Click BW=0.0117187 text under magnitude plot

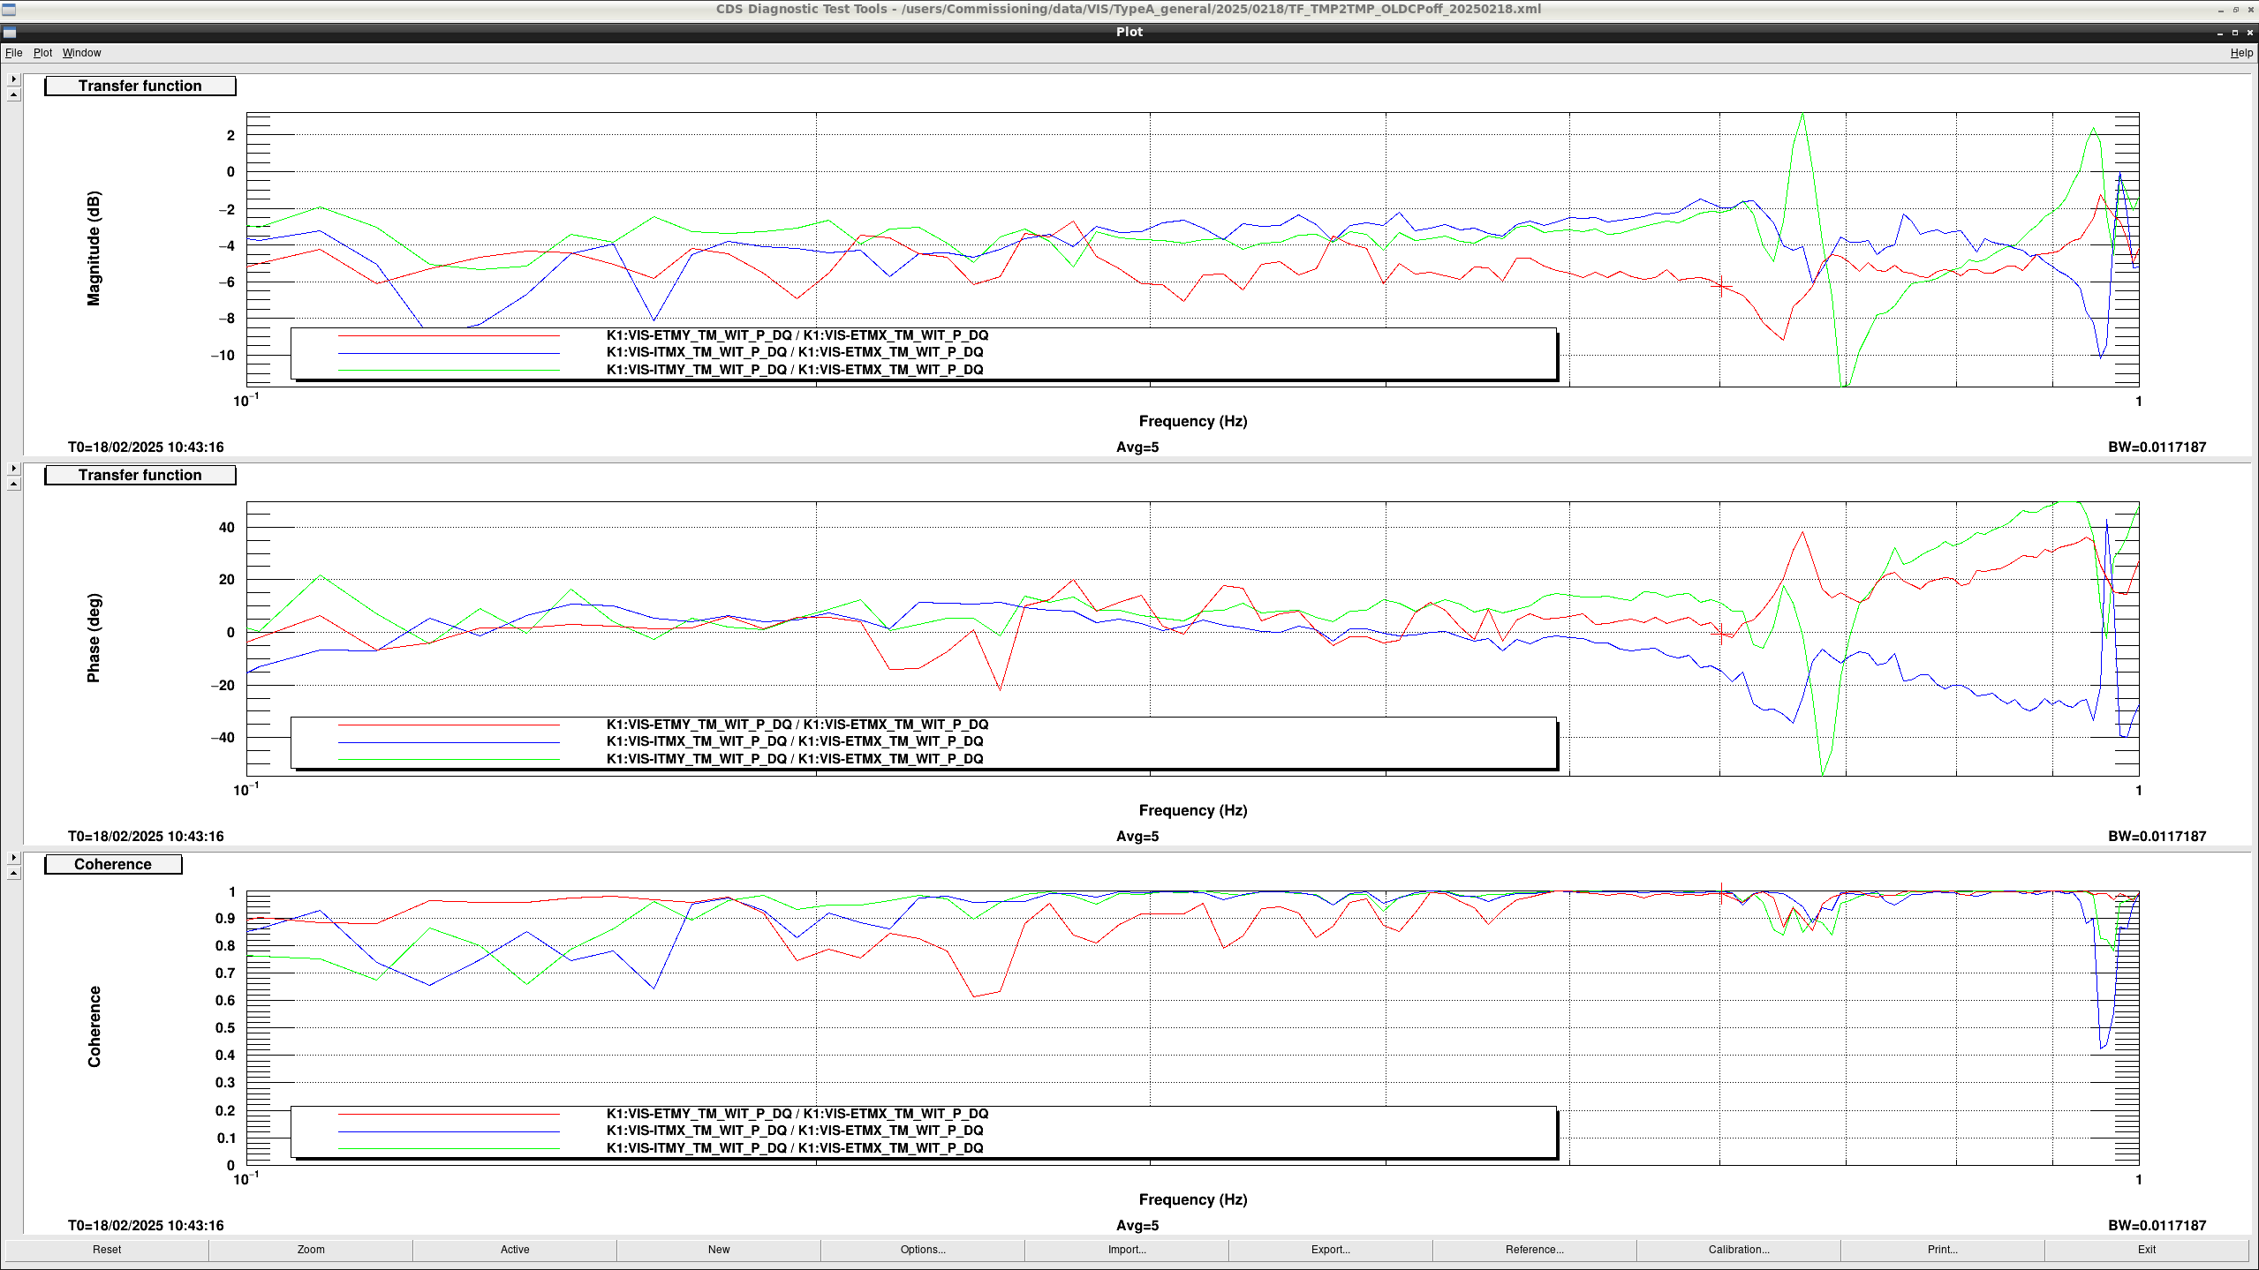2157,447
